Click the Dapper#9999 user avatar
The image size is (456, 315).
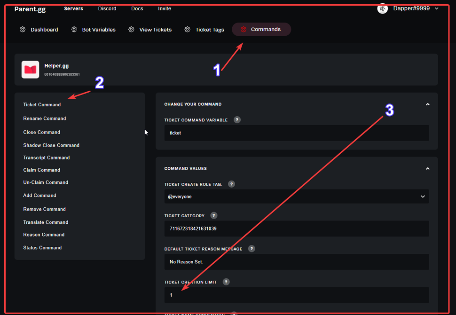(382, 8)
